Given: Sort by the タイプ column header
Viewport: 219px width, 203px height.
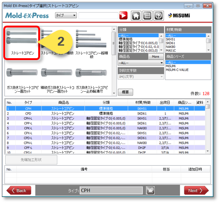Looking at the screenshot, I should click(x=28, y=102).
